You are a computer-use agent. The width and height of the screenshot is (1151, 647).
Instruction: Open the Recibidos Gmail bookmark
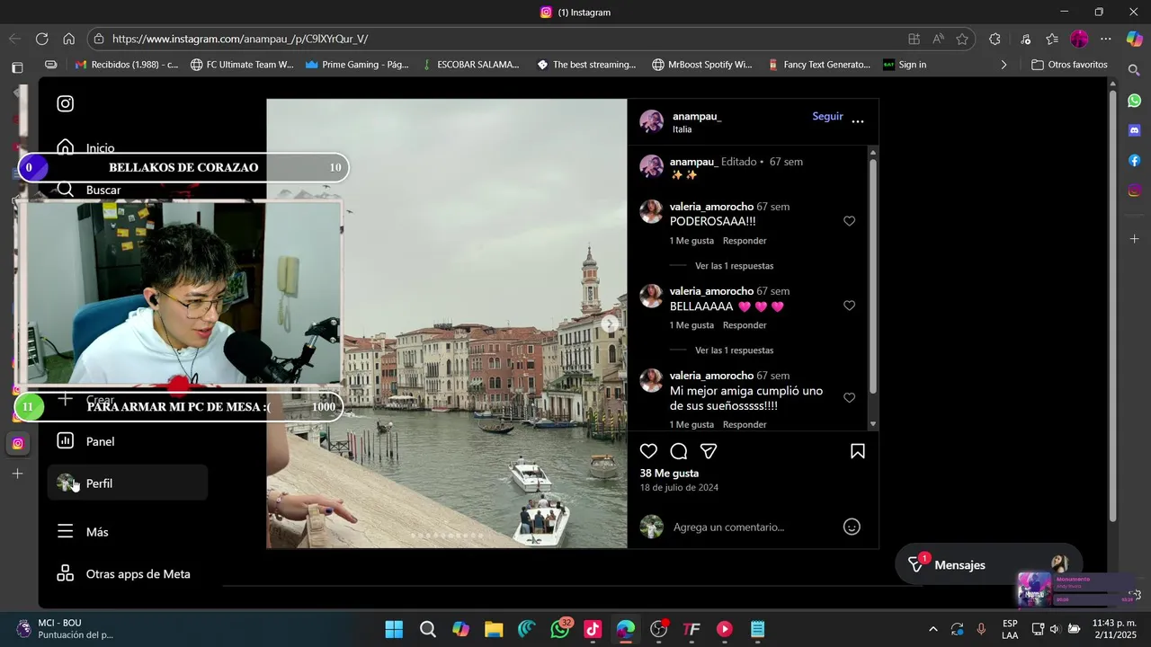[x=127, y=65]
